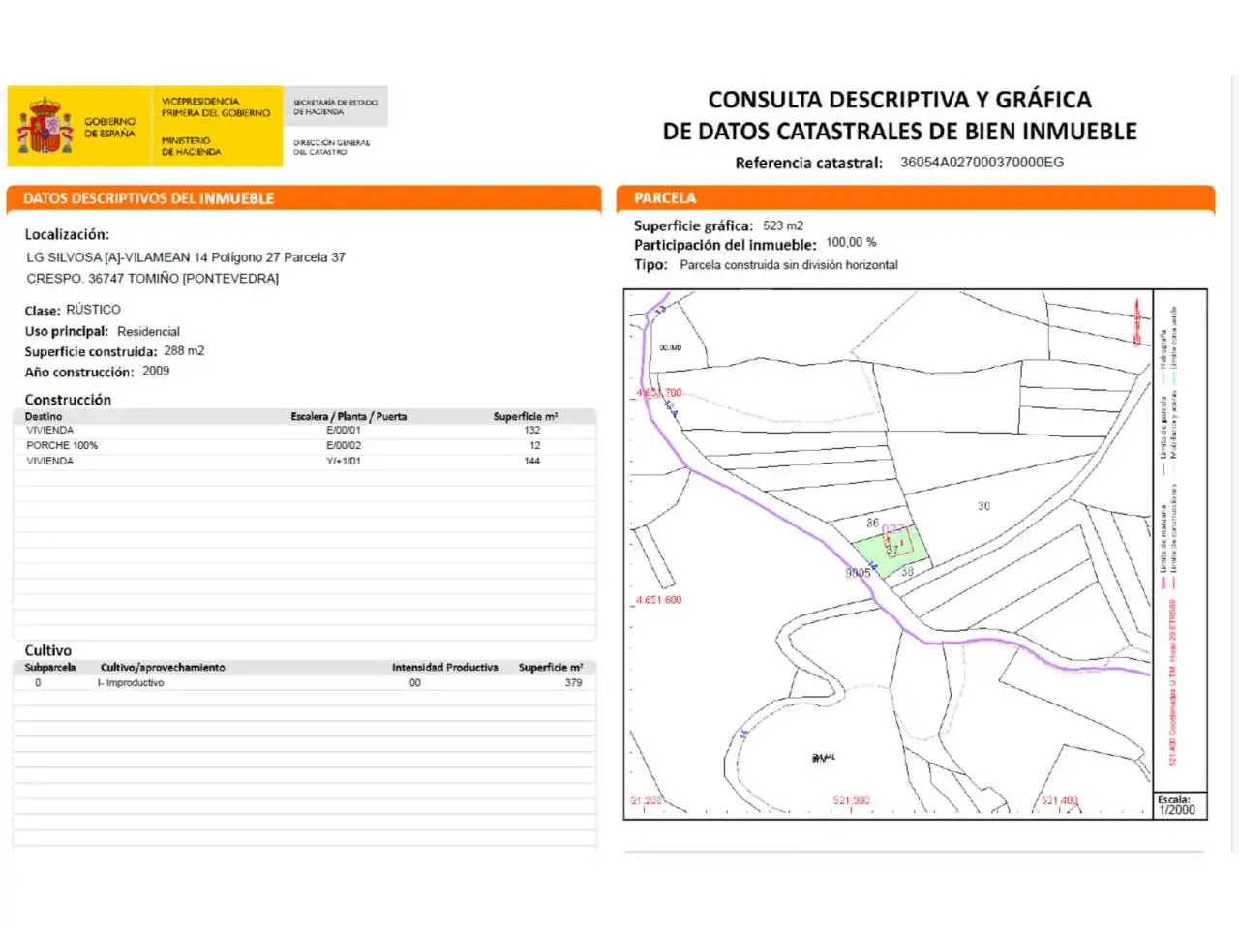Click the 'Cultivo/aprovechamiento' column header
The width and height of the screenshot is (1239, 929).
point(163,667)
